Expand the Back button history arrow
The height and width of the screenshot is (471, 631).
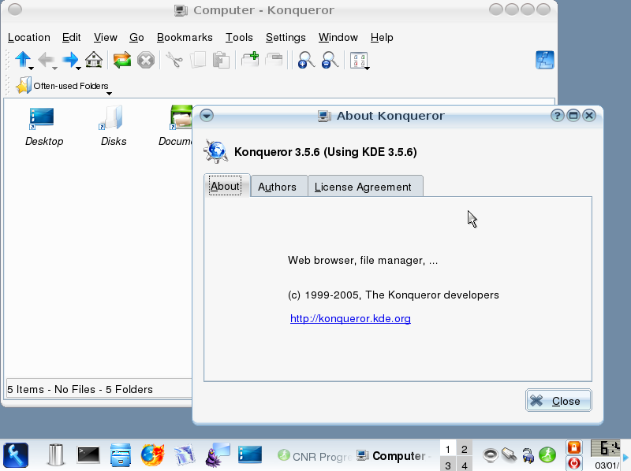coord(55,69)
